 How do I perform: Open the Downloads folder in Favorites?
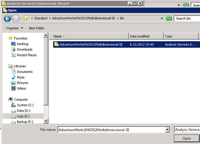coord(24,49)
